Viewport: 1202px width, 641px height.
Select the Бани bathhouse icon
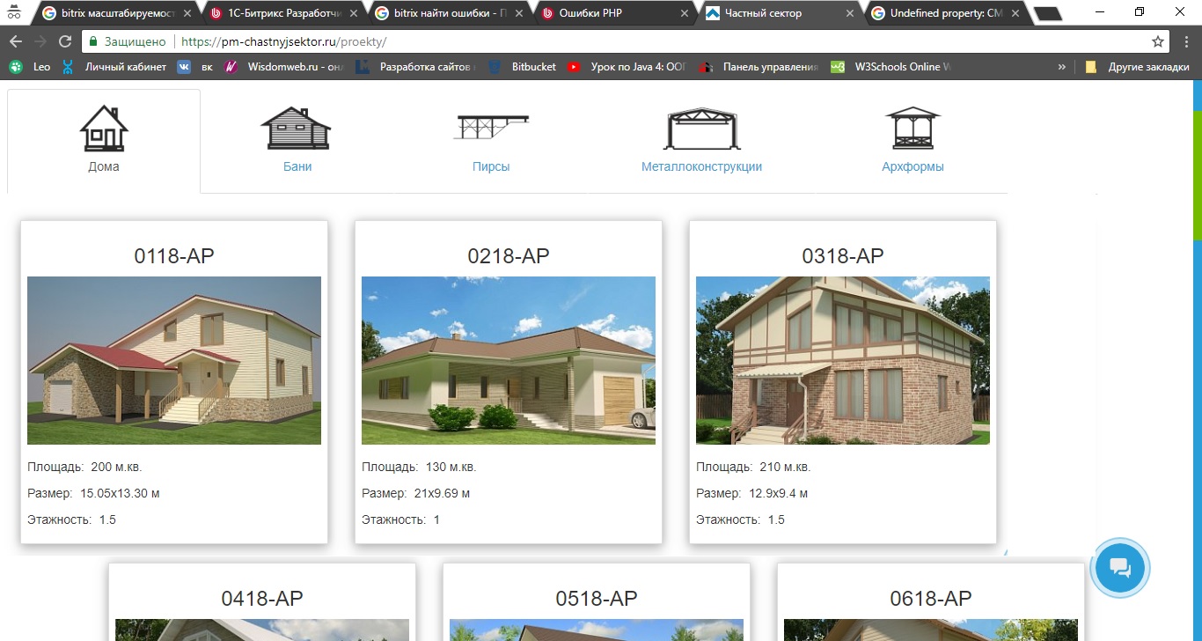(x=297, y=129)
